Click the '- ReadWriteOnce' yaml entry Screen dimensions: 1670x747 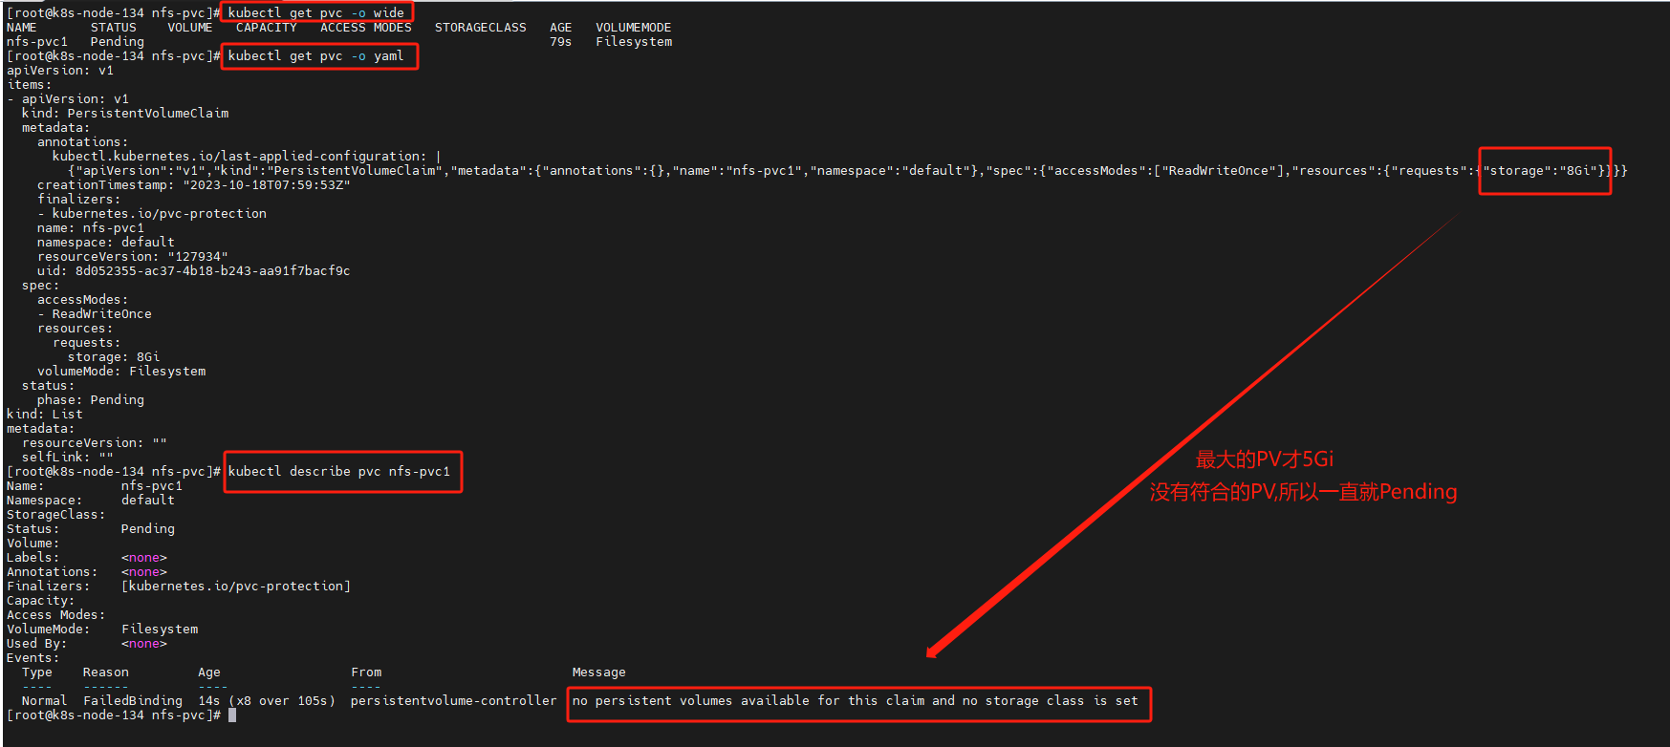pos(95,313)
